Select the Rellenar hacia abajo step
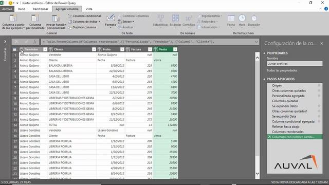 (286, 127)
